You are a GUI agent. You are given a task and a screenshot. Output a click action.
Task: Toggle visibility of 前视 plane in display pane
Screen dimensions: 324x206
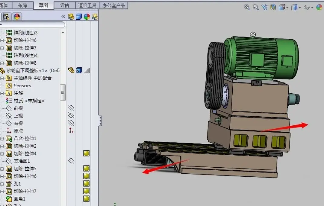71,108
